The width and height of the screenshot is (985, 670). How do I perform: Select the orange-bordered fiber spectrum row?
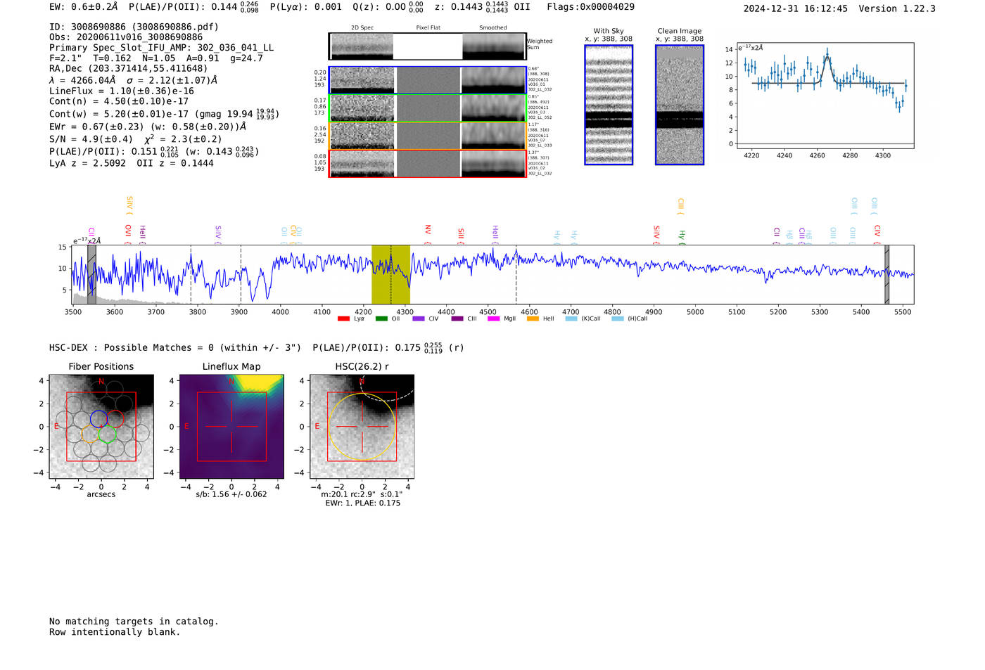[x=427, y=136]
